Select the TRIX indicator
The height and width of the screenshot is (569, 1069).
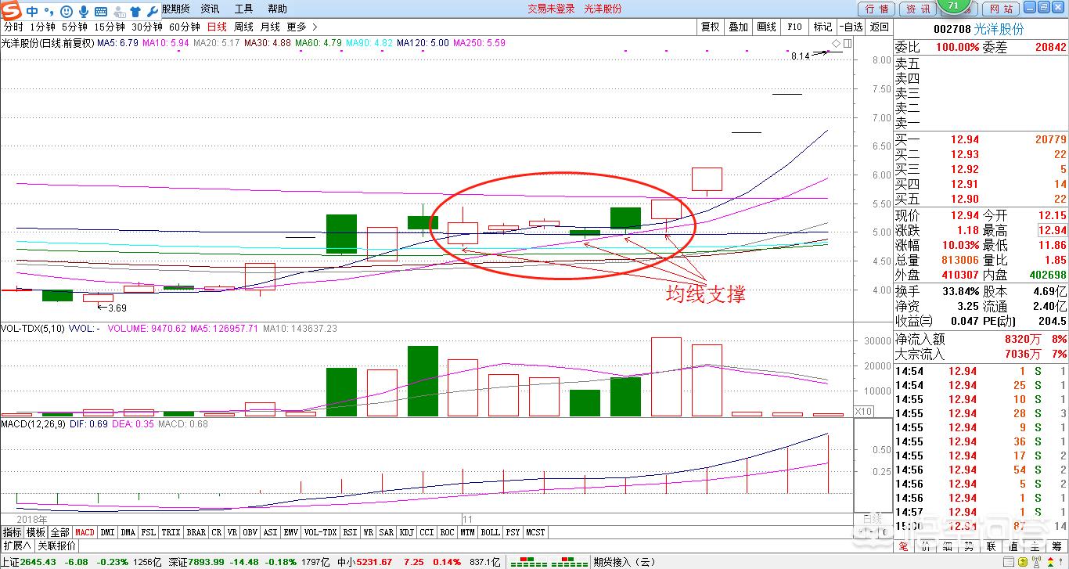pyautogui.click(x=170, y=532)
